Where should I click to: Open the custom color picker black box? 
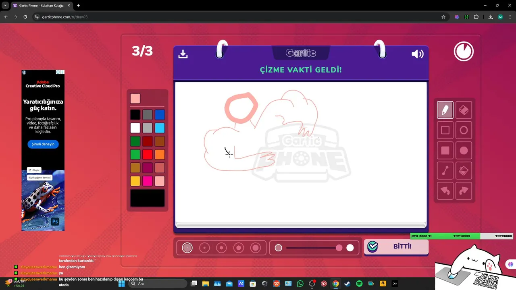point(148,198)
